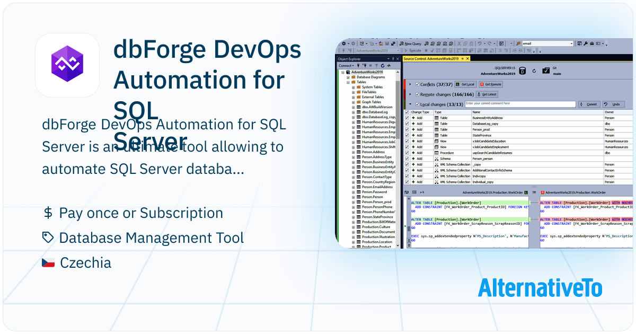Image resolution: width=636 pixels, height=334 pixels.
Task: Click green L marker in left diff header
Action: click(526, 192)
